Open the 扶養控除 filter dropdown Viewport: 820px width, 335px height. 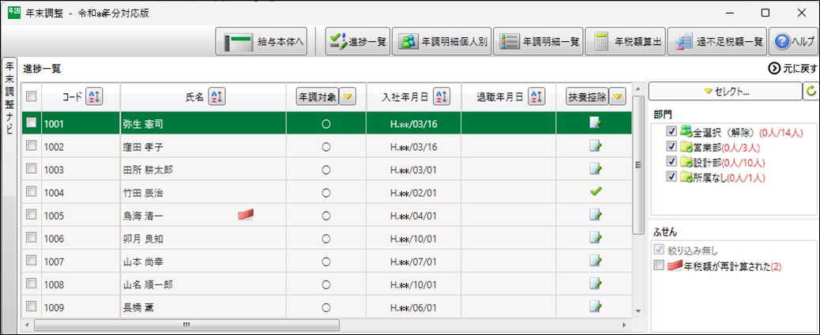(618, 97)
